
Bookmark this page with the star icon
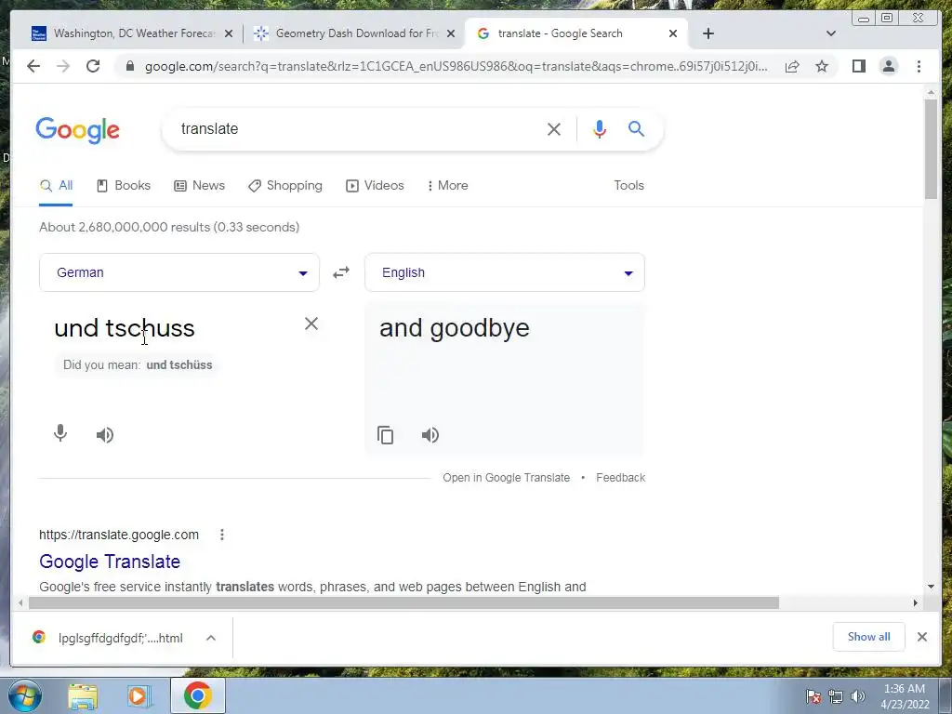click(x=822, y=66)
